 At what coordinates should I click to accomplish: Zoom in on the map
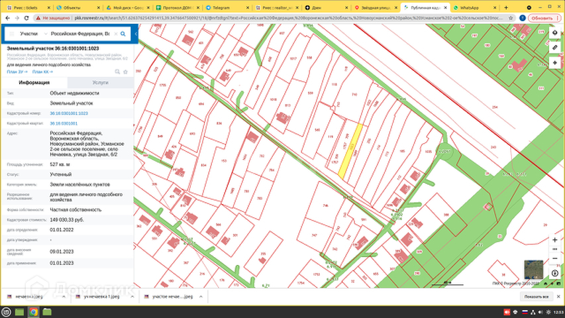[x=554, y=240]
